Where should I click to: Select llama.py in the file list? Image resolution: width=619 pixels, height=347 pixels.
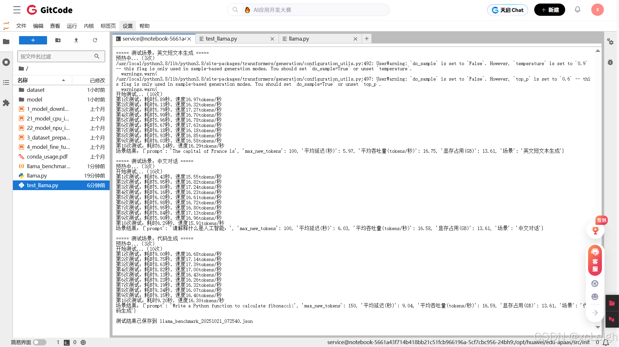pos(61,176)
